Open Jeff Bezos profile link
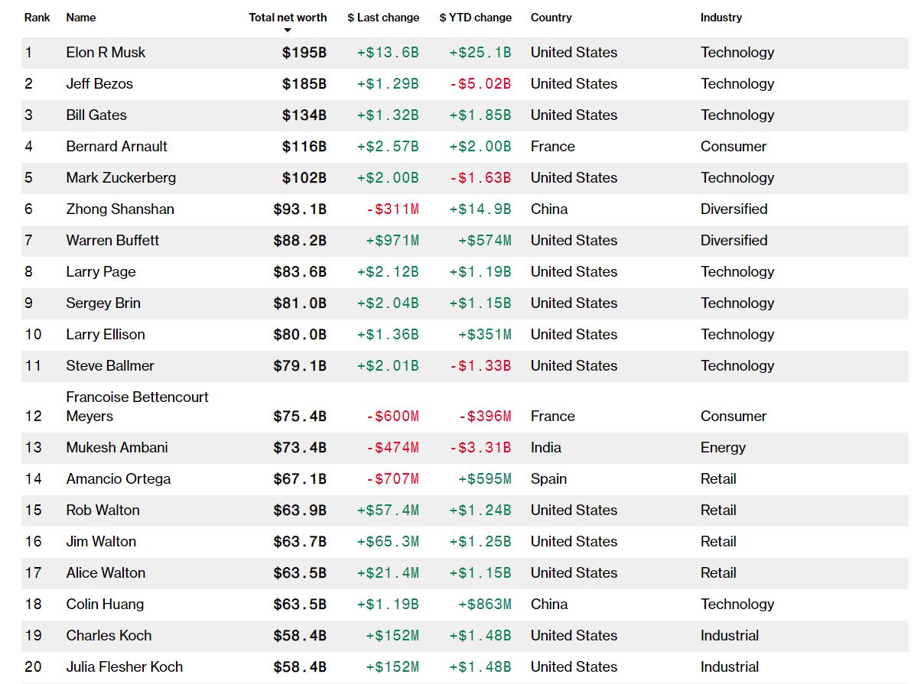The image size is (924, 684). point(99,84)
